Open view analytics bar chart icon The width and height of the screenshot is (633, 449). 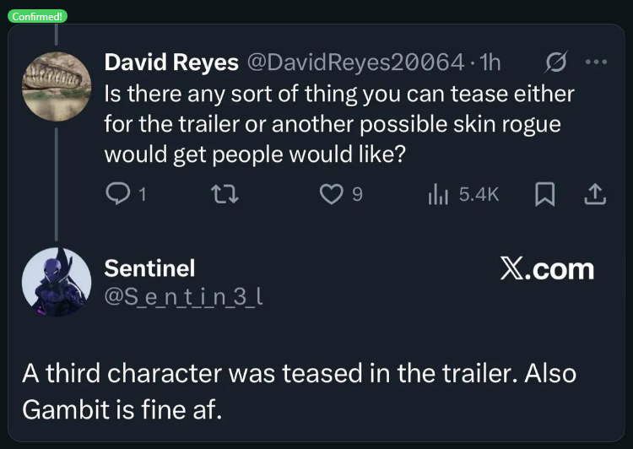click(x=437, y=194)
